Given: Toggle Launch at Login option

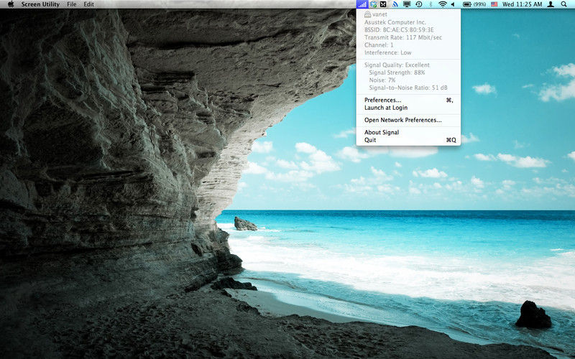Looking at the screenshot, I should (386, 108).
